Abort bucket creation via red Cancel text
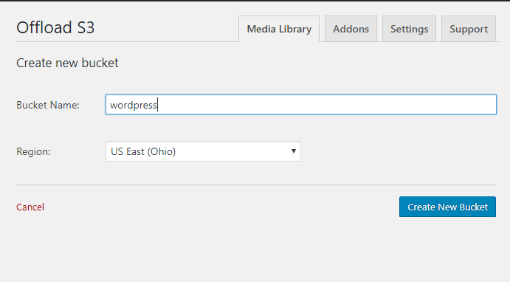The height and width of the screenshot is (282, 510). (30, 207)
